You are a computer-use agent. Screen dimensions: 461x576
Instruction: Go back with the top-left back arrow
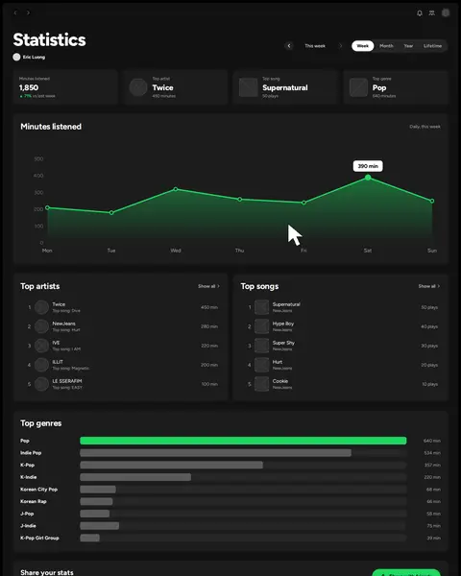click(15, 12)
